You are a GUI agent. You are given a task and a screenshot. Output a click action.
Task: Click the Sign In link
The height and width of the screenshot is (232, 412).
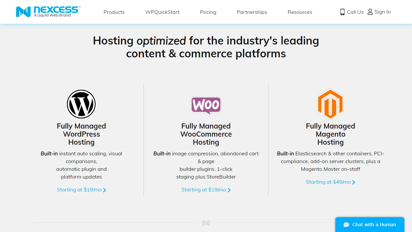pyautogui.click(x=379, y=12)
